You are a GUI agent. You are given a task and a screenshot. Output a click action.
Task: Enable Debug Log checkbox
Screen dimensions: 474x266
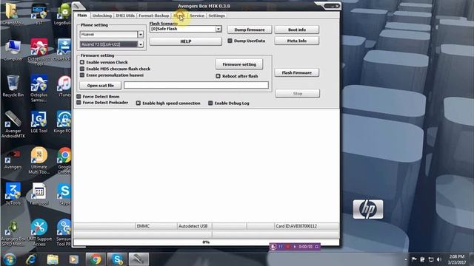pyautogui.click(x=210, y=103)
